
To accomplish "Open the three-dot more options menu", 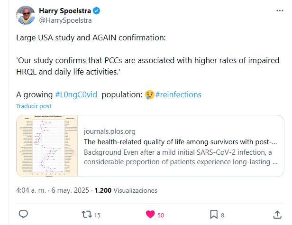I will [x=279, y=11].
